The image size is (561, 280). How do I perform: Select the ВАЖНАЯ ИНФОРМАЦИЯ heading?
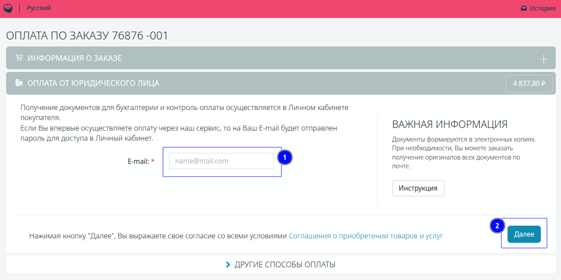[x=450, y=124]
